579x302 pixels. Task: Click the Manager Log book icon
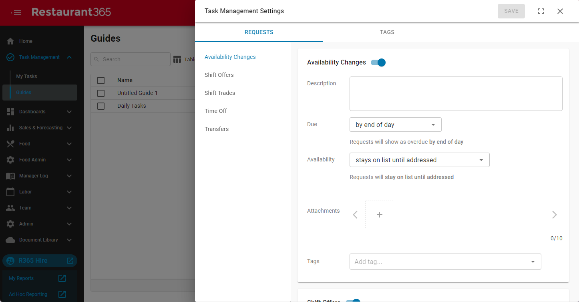(x=11, y=176)
